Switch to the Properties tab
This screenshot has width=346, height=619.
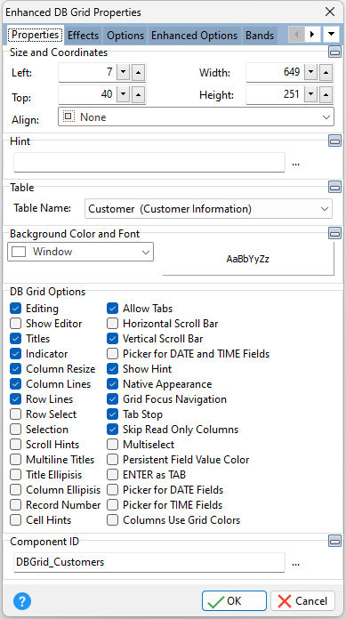click(x=36, y=35)
